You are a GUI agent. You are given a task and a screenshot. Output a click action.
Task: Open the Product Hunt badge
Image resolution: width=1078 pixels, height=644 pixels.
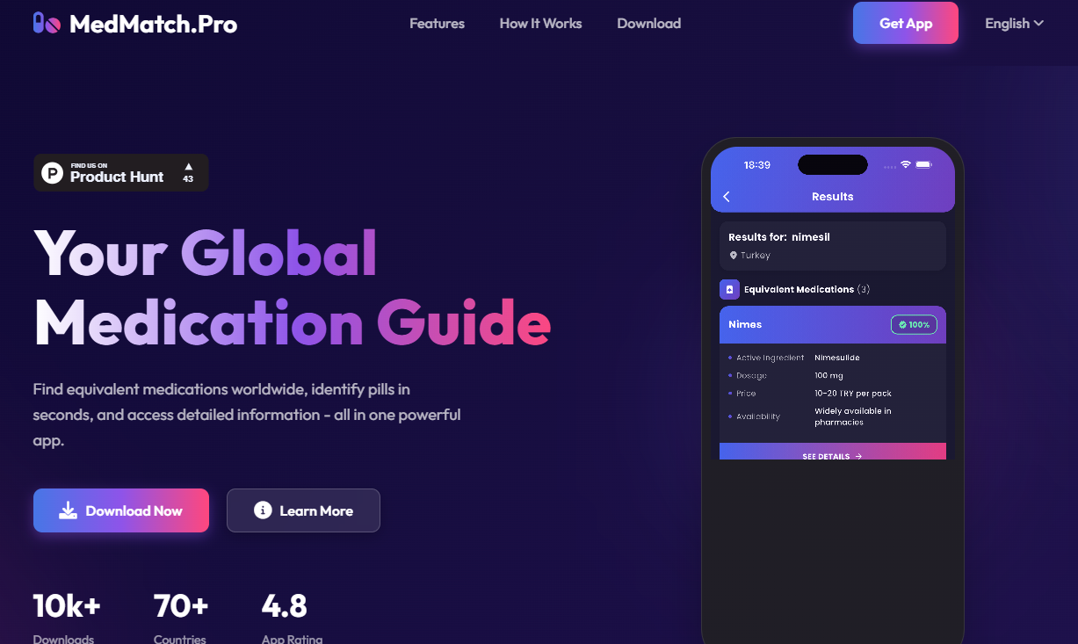pyautogui.click(x=121, y=172)
